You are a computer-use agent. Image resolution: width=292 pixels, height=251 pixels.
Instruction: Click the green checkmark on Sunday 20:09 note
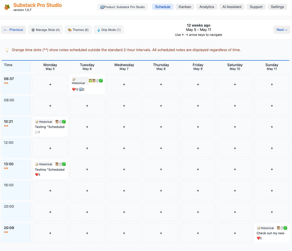[x=285, y=228]
